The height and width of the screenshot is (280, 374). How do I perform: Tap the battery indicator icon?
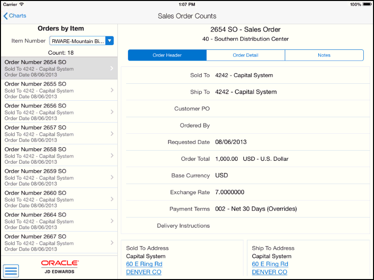click(x=367, y=4)
